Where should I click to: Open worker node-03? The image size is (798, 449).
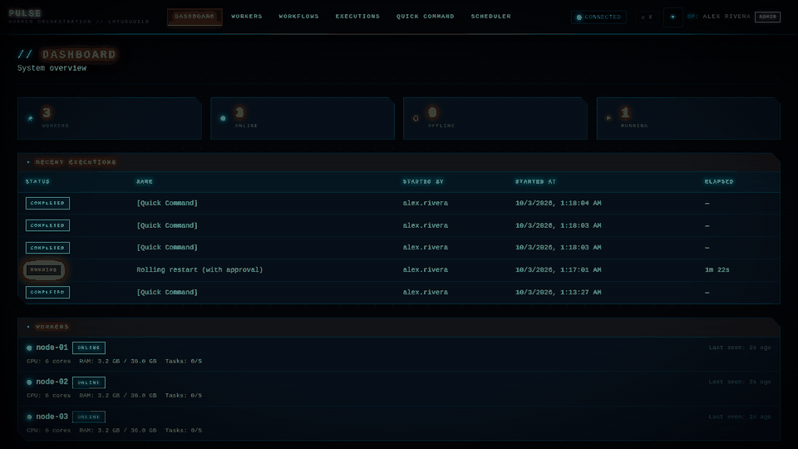pos(52,417)
